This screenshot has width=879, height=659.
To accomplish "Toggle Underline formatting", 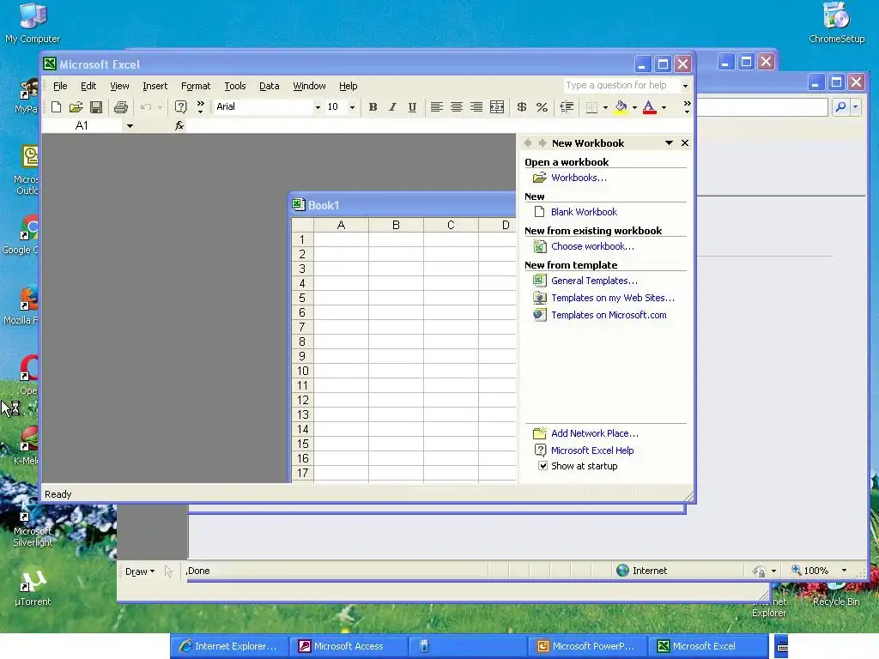I will click(x=412, y=107).
